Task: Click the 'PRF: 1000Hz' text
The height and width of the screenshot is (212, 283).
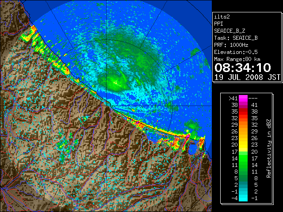Action: 231,45
